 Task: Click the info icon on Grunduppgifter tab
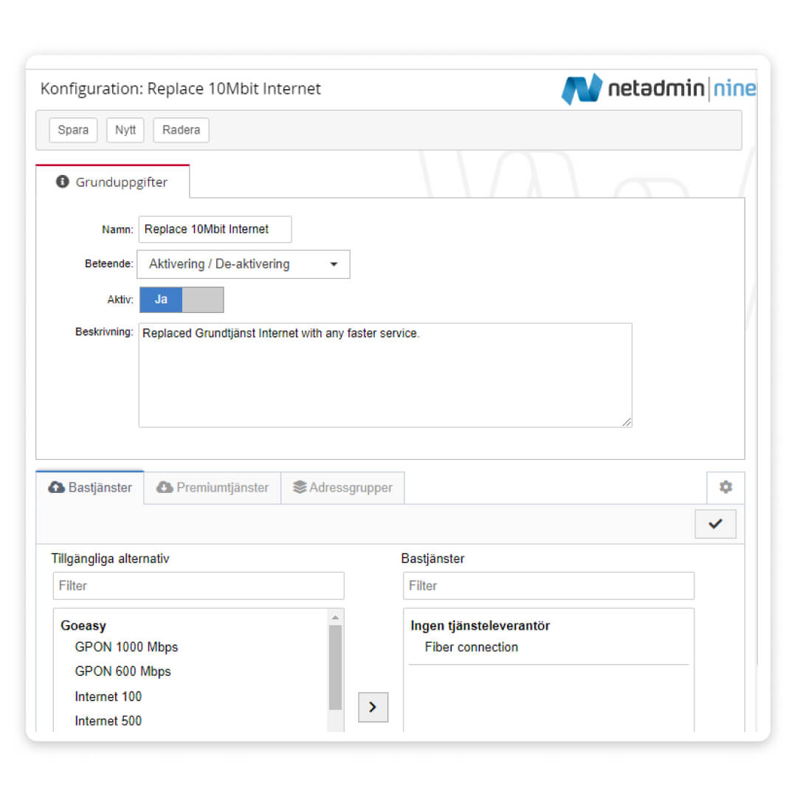[x=63, y=182]
